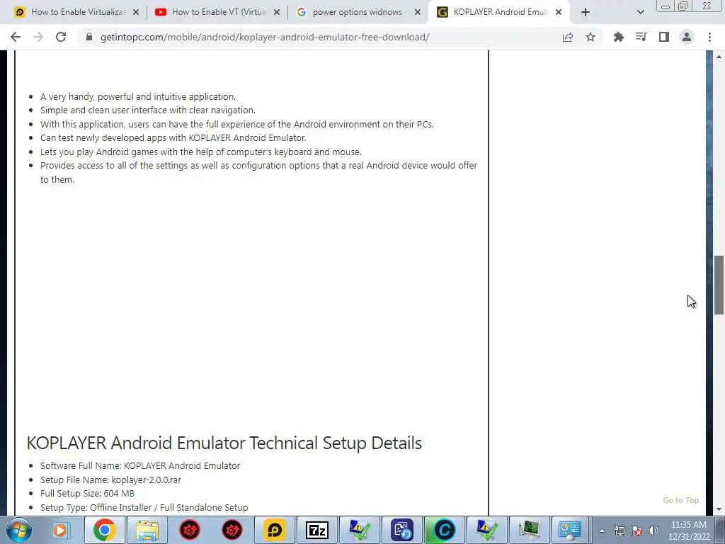Click the KOPLAYER Android Emulator Technical Setup Details heading
The height and width of the screenshot is (544, 725).
coord(224,443)
